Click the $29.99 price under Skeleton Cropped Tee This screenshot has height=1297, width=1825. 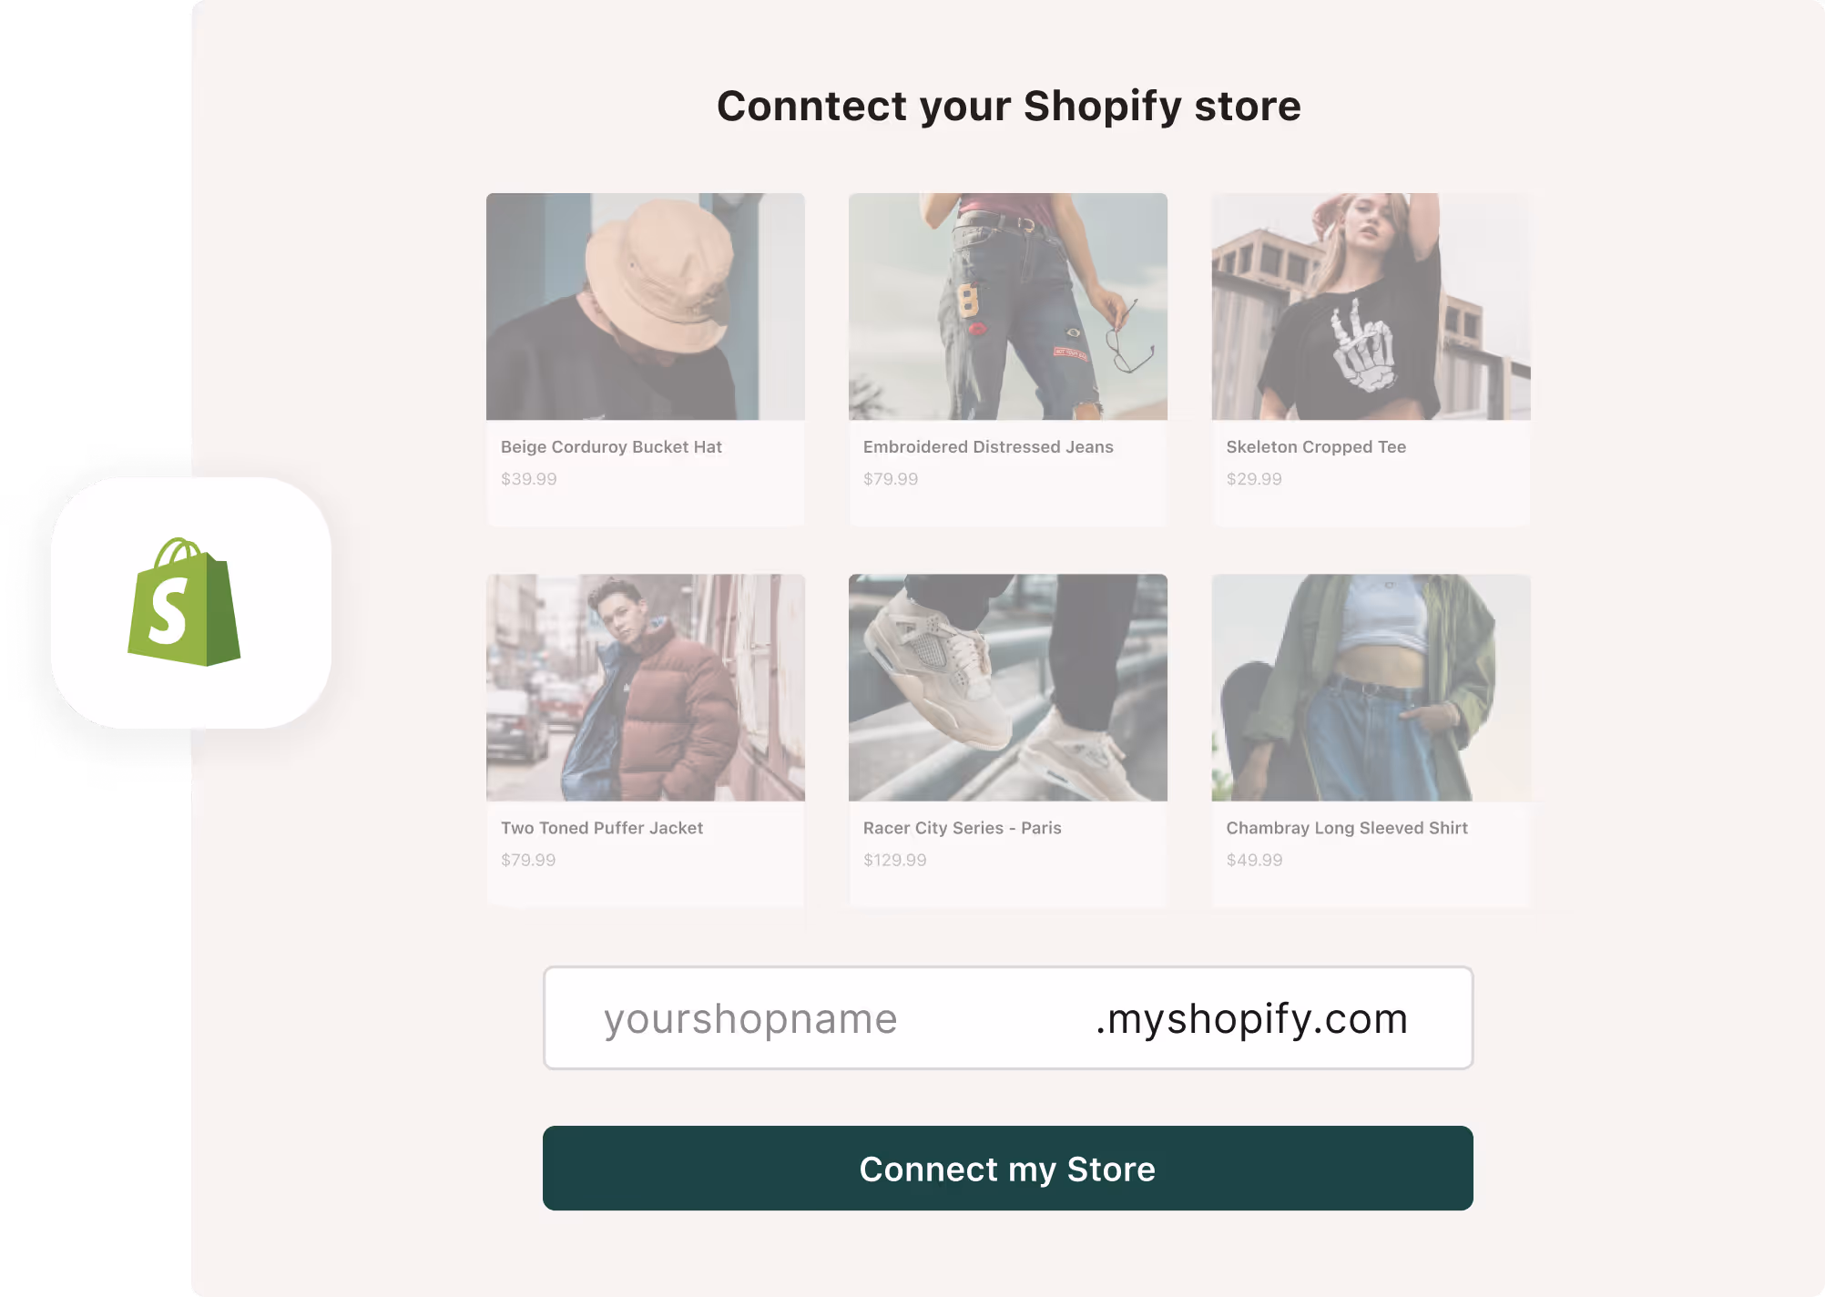pyautogui.click(x=1256, y=478)
